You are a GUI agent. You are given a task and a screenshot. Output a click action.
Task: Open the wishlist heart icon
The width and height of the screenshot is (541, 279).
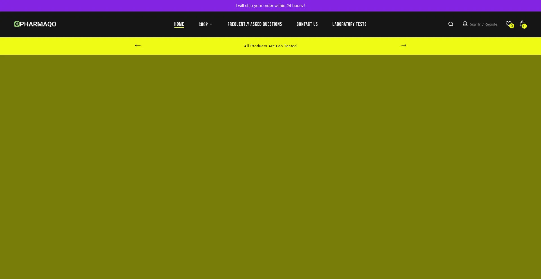tap(509, 24)
